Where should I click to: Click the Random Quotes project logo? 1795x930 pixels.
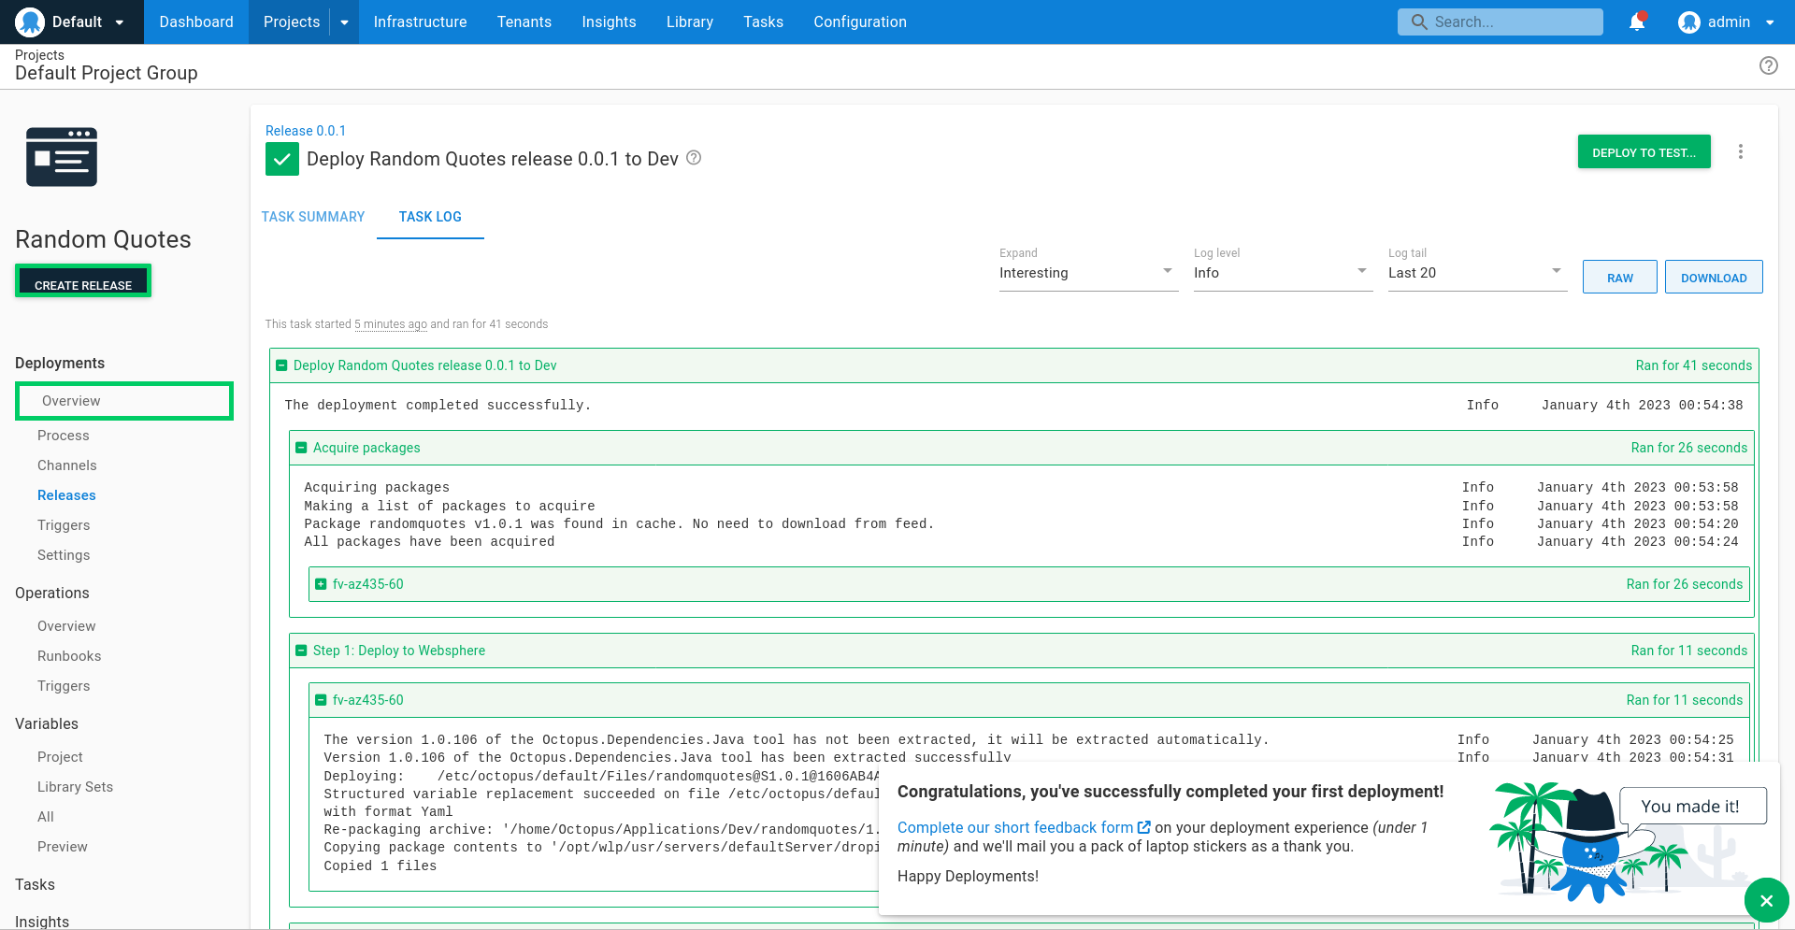click(x=62, y=157)
